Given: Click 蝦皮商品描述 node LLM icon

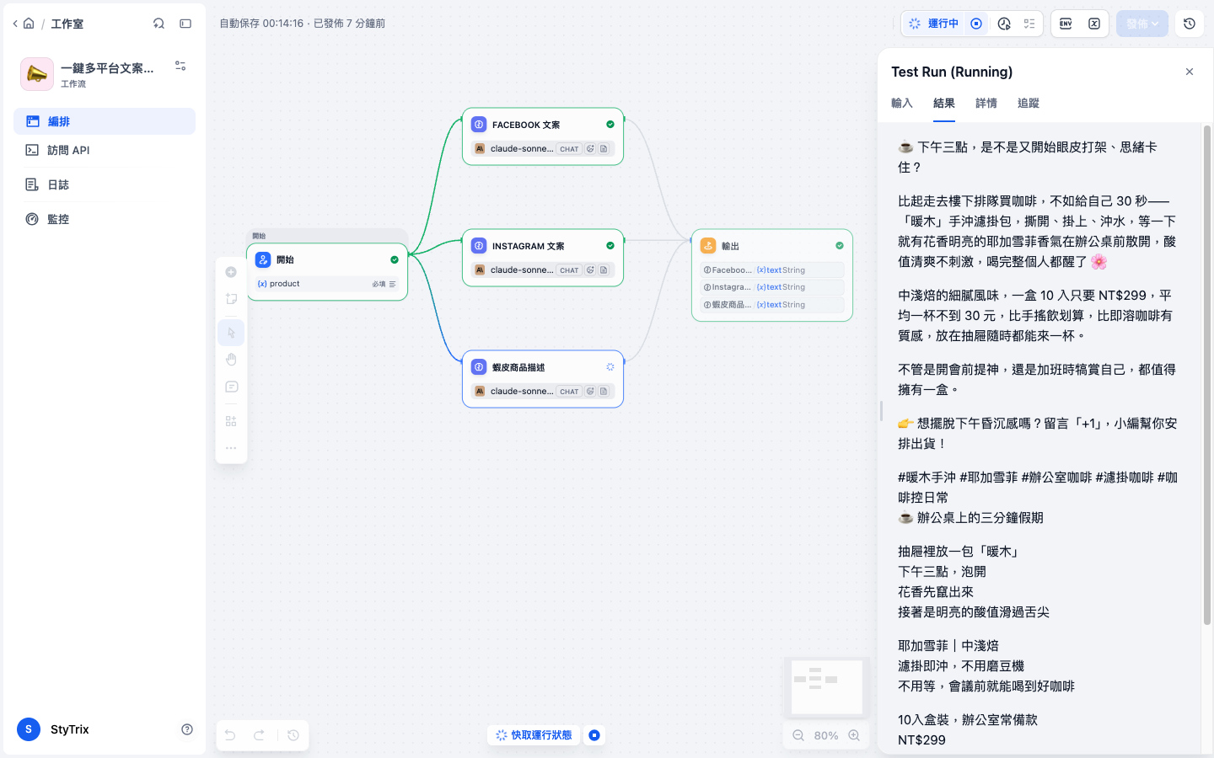Looking at the screenshot, I should point(479,367).
